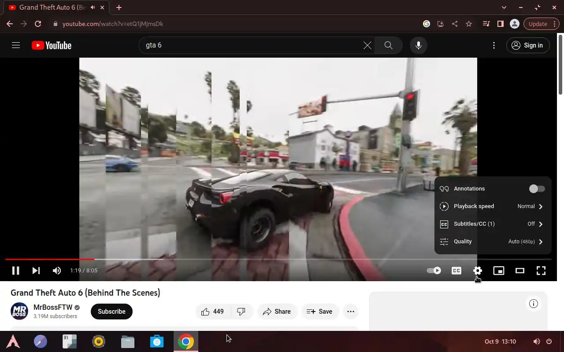Open the MrBossFTW channel avatar

(19, 312)
